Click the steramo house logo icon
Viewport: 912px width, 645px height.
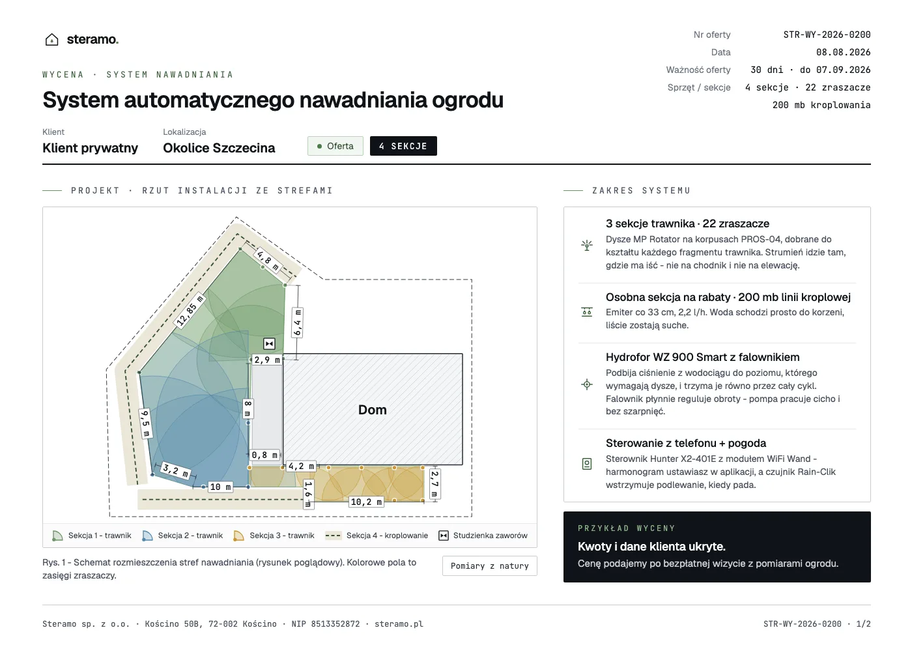[x=52, y=40]
